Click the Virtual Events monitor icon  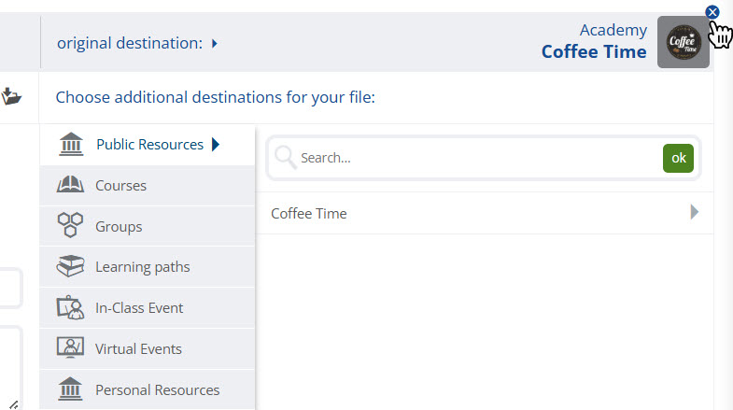click(x=70, y=348)
